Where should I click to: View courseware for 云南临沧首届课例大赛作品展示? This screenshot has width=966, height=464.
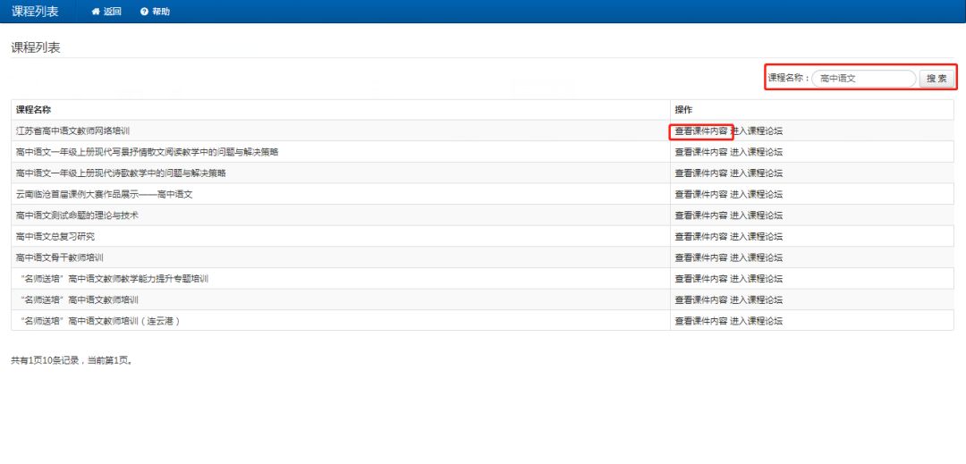coord(701,194)
